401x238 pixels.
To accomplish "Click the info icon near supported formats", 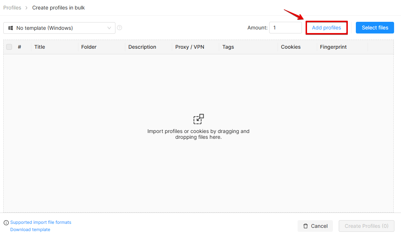I will pyautogui.click(x=6, y=223).
